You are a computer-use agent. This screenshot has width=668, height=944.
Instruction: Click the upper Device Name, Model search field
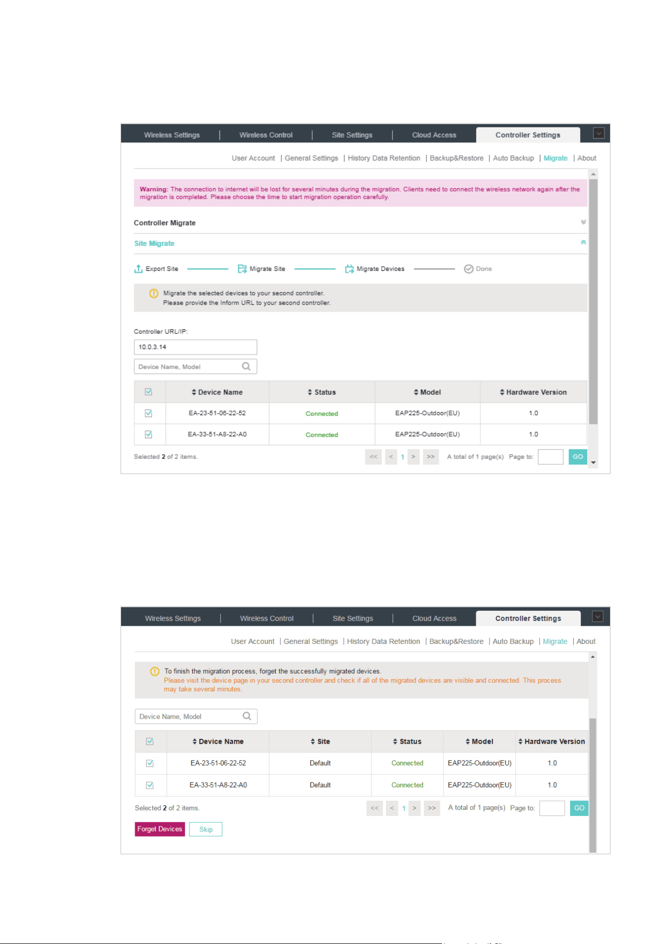(x=195, y=367)
